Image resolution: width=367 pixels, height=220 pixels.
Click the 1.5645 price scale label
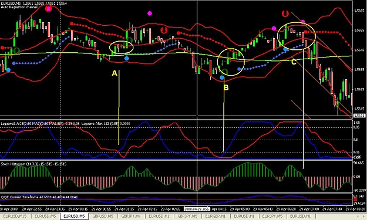pyautogui.click(x=359, y=50)
